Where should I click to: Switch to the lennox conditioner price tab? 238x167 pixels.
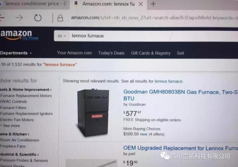coord(33,4)
